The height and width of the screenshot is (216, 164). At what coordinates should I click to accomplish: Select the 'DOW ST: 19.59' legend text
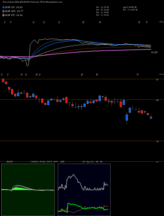click(13, 7)
